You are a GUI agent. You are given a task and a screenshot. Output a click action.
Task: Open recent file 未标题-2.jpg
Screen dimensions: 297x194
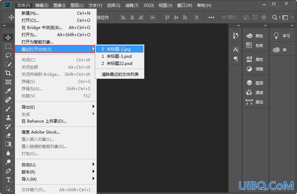coord(119,49)
